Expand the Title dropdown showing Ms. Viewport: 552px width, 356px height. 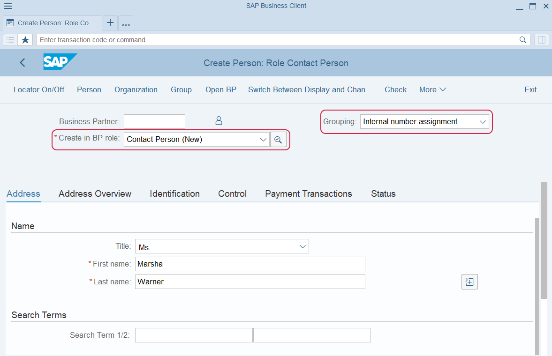click(302, 246)
